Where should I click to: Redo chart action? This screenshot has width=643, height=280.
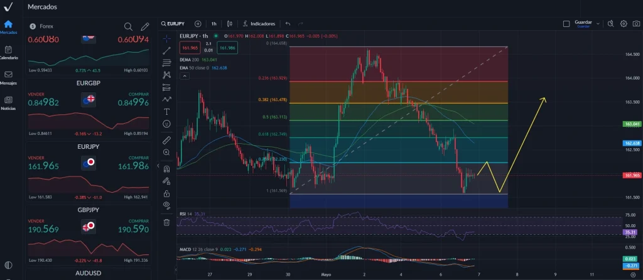301,24
